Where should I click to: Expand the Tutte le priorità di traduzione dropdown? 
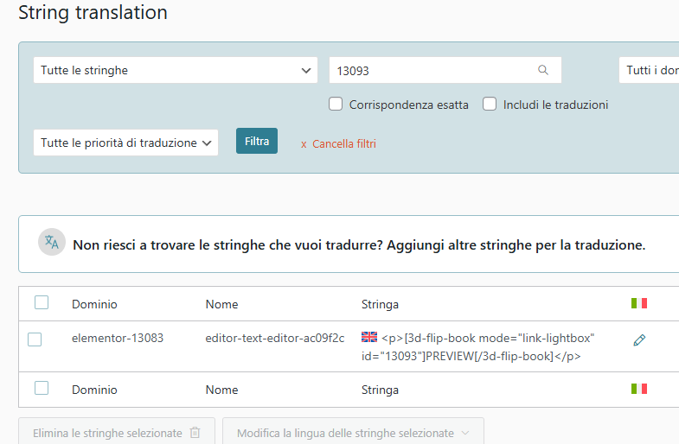(125, 143)
